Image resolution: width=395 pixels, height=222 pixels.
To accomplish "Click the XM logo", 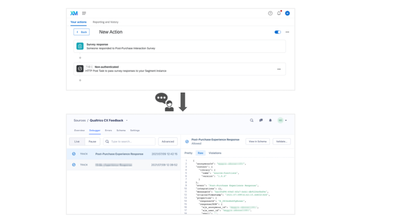I will pos(74,13).
